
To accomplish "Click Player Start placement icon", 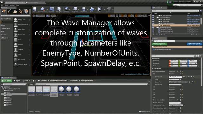I will click(16, 35).
